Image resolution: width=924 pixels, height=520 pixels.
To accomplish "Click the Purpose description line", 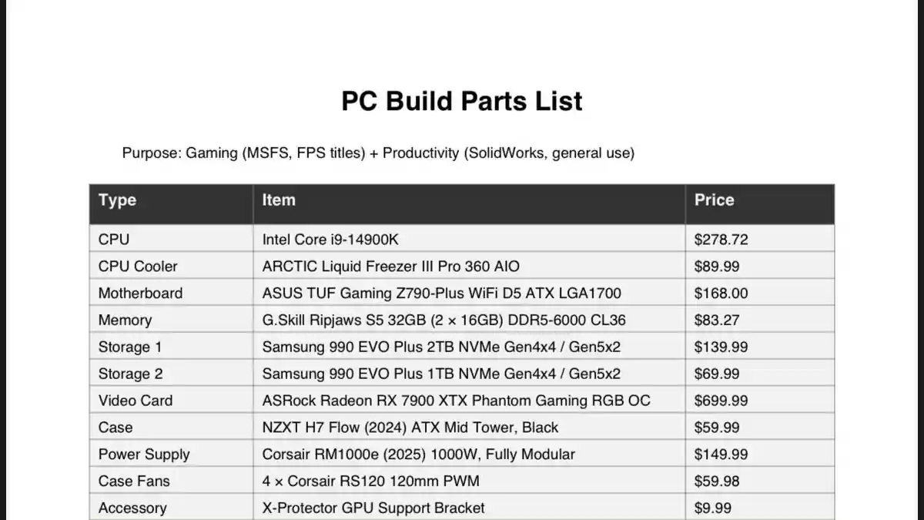I will pyautogui.click(x=378, y=153).
